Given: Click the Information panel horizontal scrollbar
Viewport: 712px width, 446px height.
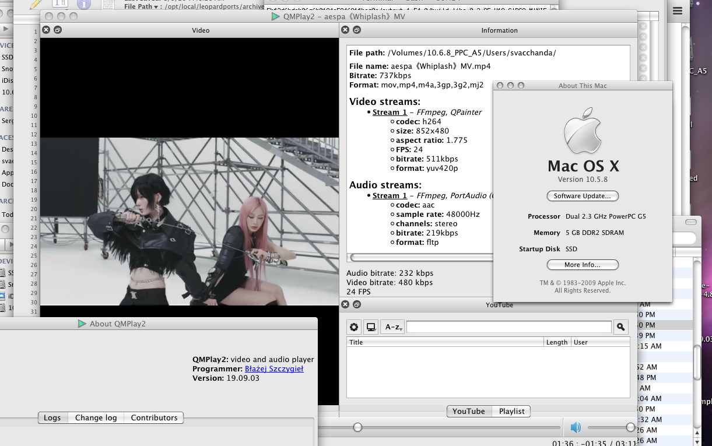Looking at the screenshot, I should [x=421, y=257].
